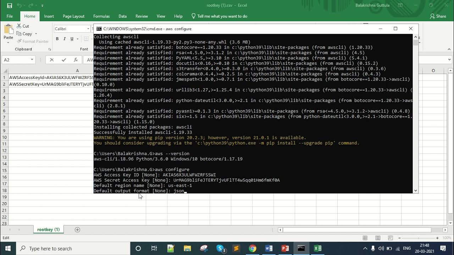454x255 pixels.
Task: Open Insert Function fx button
Action: pos(76,60)
